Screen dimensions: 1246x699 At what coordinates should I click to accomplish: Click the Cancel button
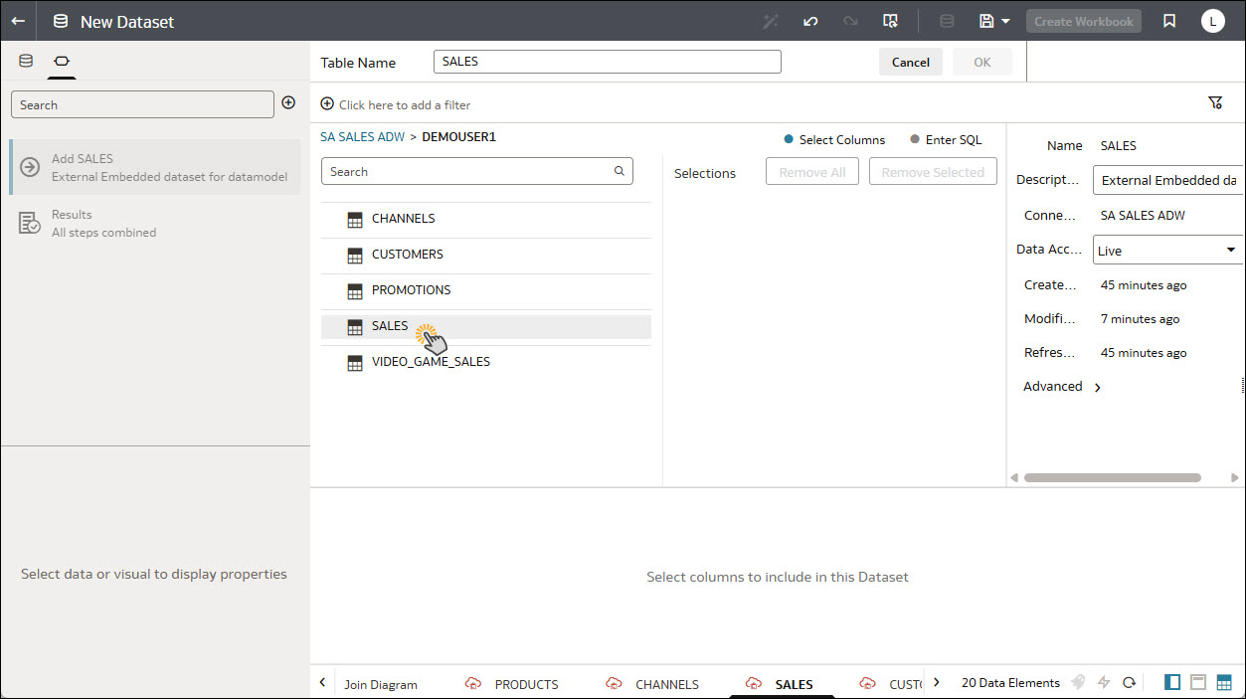911,62
